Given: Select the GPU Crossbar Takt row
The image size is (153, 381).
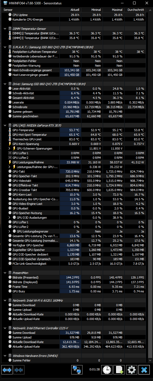Looking at the screenshot, I should 74,190.
